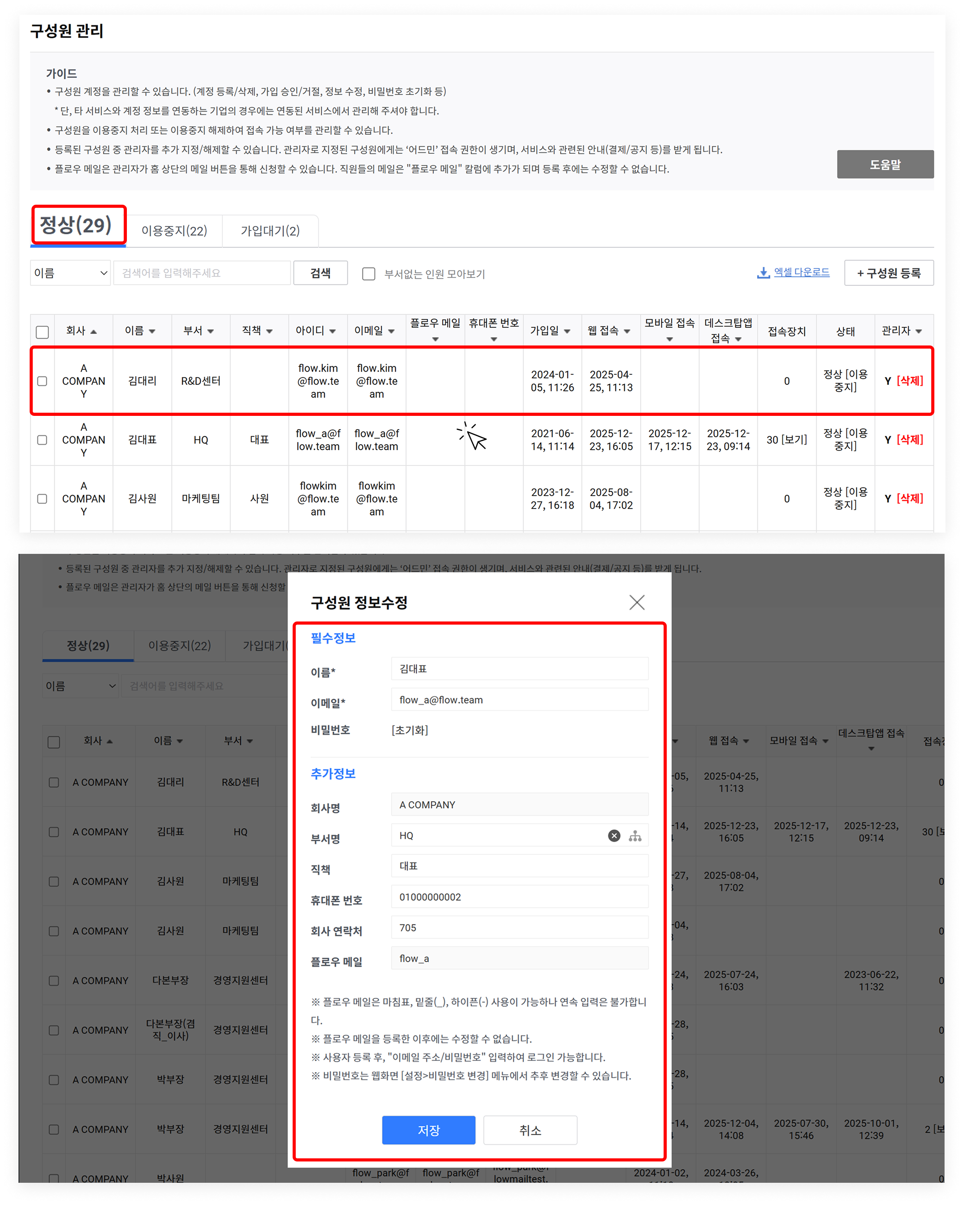Viewport: 964px width, 1205px height.
Task: Click the search keyword input field
Action: click(202, 273)
